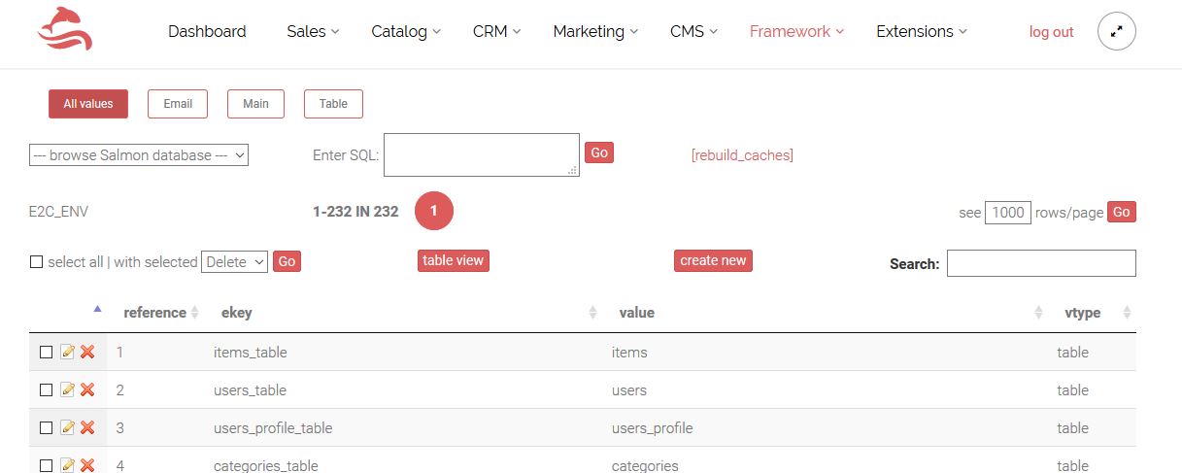
Task: Sort by the reference column arrows
Action: coord(194,313)
